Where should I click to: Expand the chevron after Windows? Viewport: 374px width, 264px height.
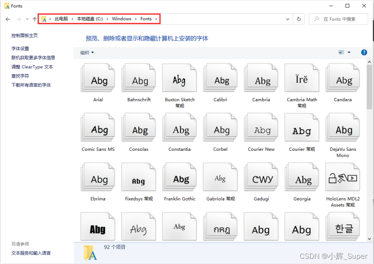point(136,19)
